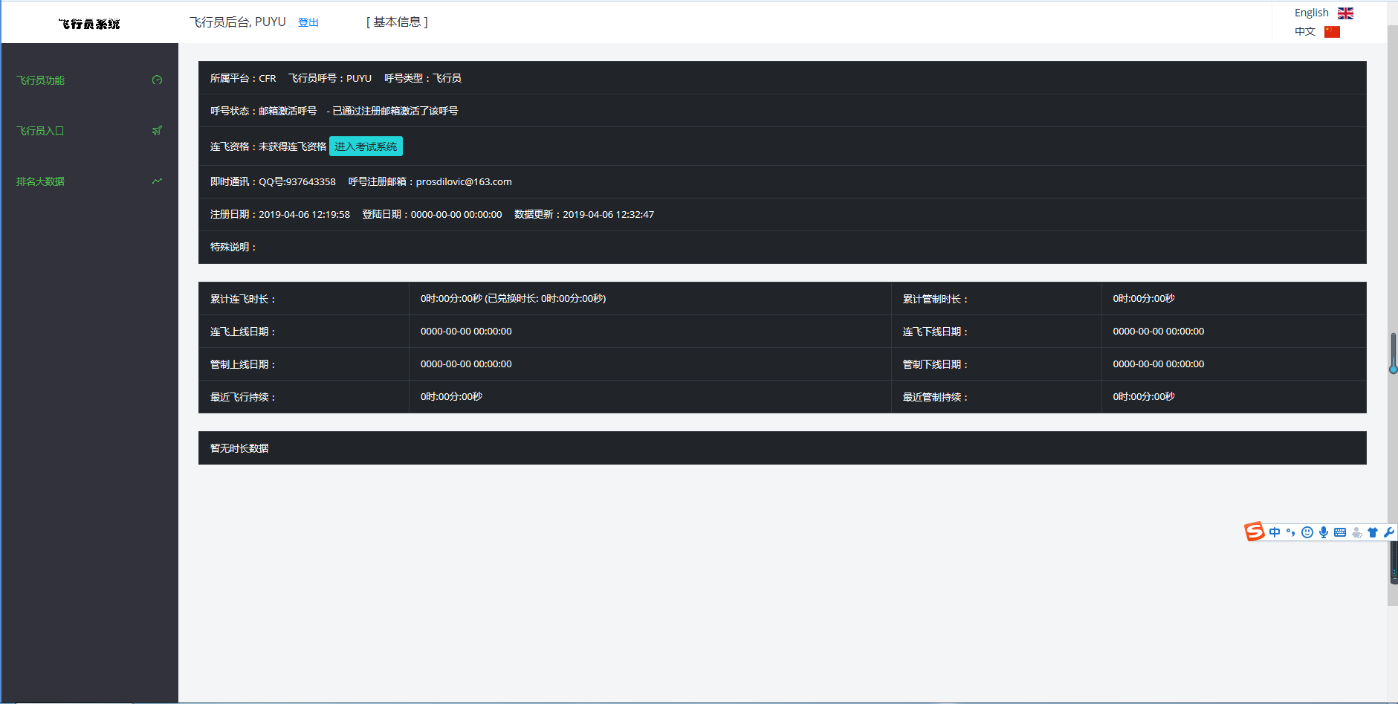The width and height of the screenshot is (1398, 704).
Task: Switch language to 中文
Action: (x=1305, y=31)
